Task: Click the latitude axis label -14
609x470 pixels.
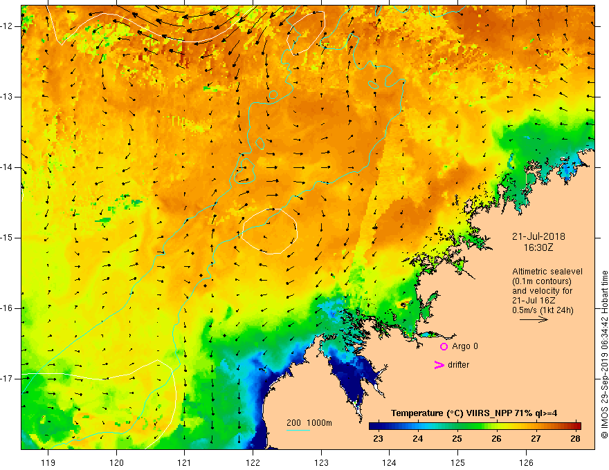Action: [8, 167]
